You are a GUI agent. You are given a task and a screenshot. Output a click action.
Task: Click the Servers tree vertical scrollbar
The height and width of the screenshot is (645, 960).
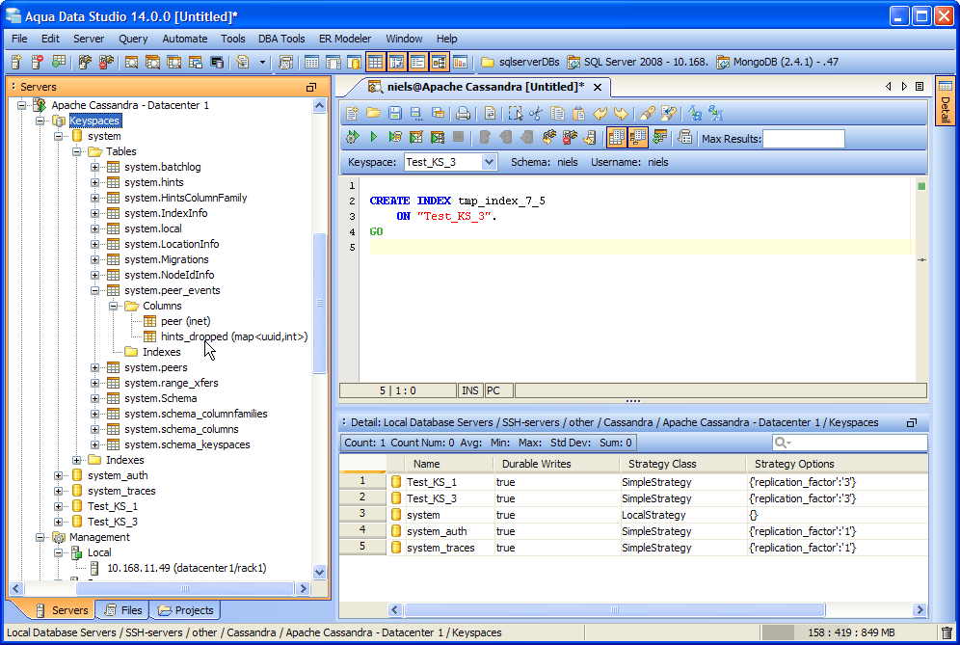click(x=321, y=304)
